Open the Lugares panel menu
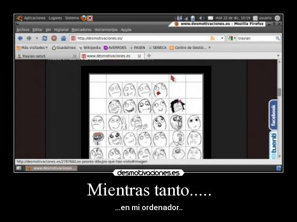This screenshot has height=222, width=297. (55, 18)
